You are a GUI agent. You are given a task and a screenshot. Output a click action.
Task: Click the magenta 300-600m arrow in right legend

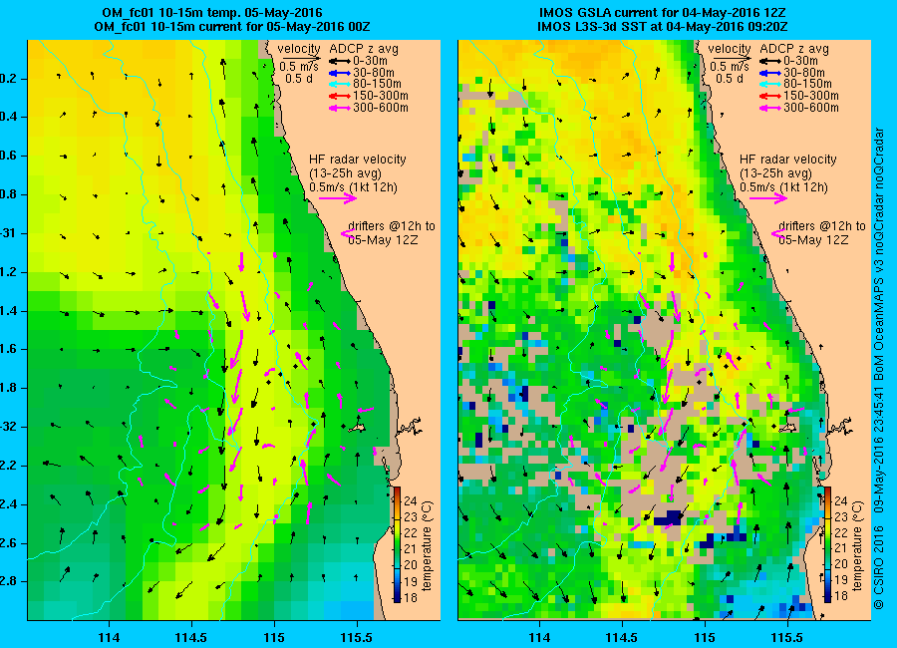[x=770, y=108]
